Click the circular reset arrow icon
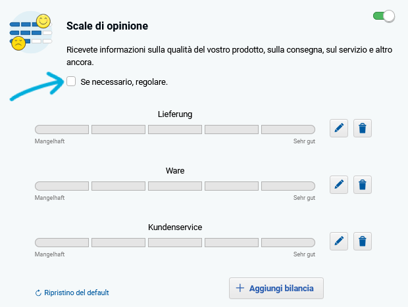This screenshot has width=408, height=307. click(x=38, y=293)
